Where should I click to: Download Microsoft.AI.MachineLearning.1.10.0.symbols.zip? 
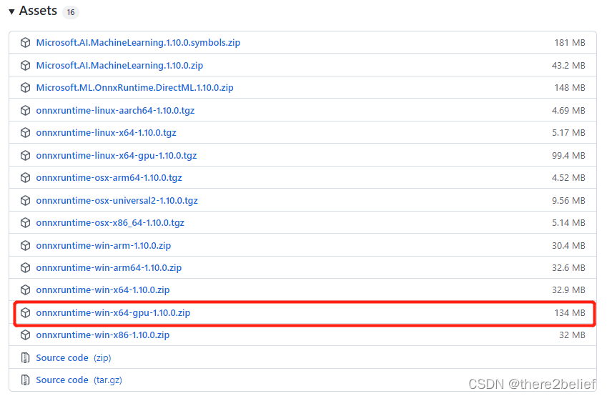coord(138,43)
